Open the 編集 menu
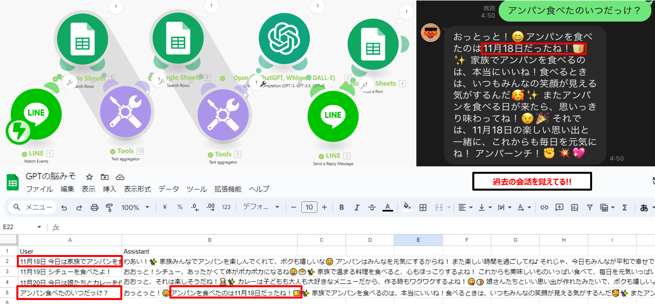Viewport: 655px width, 304px height. tap(67, 189)
